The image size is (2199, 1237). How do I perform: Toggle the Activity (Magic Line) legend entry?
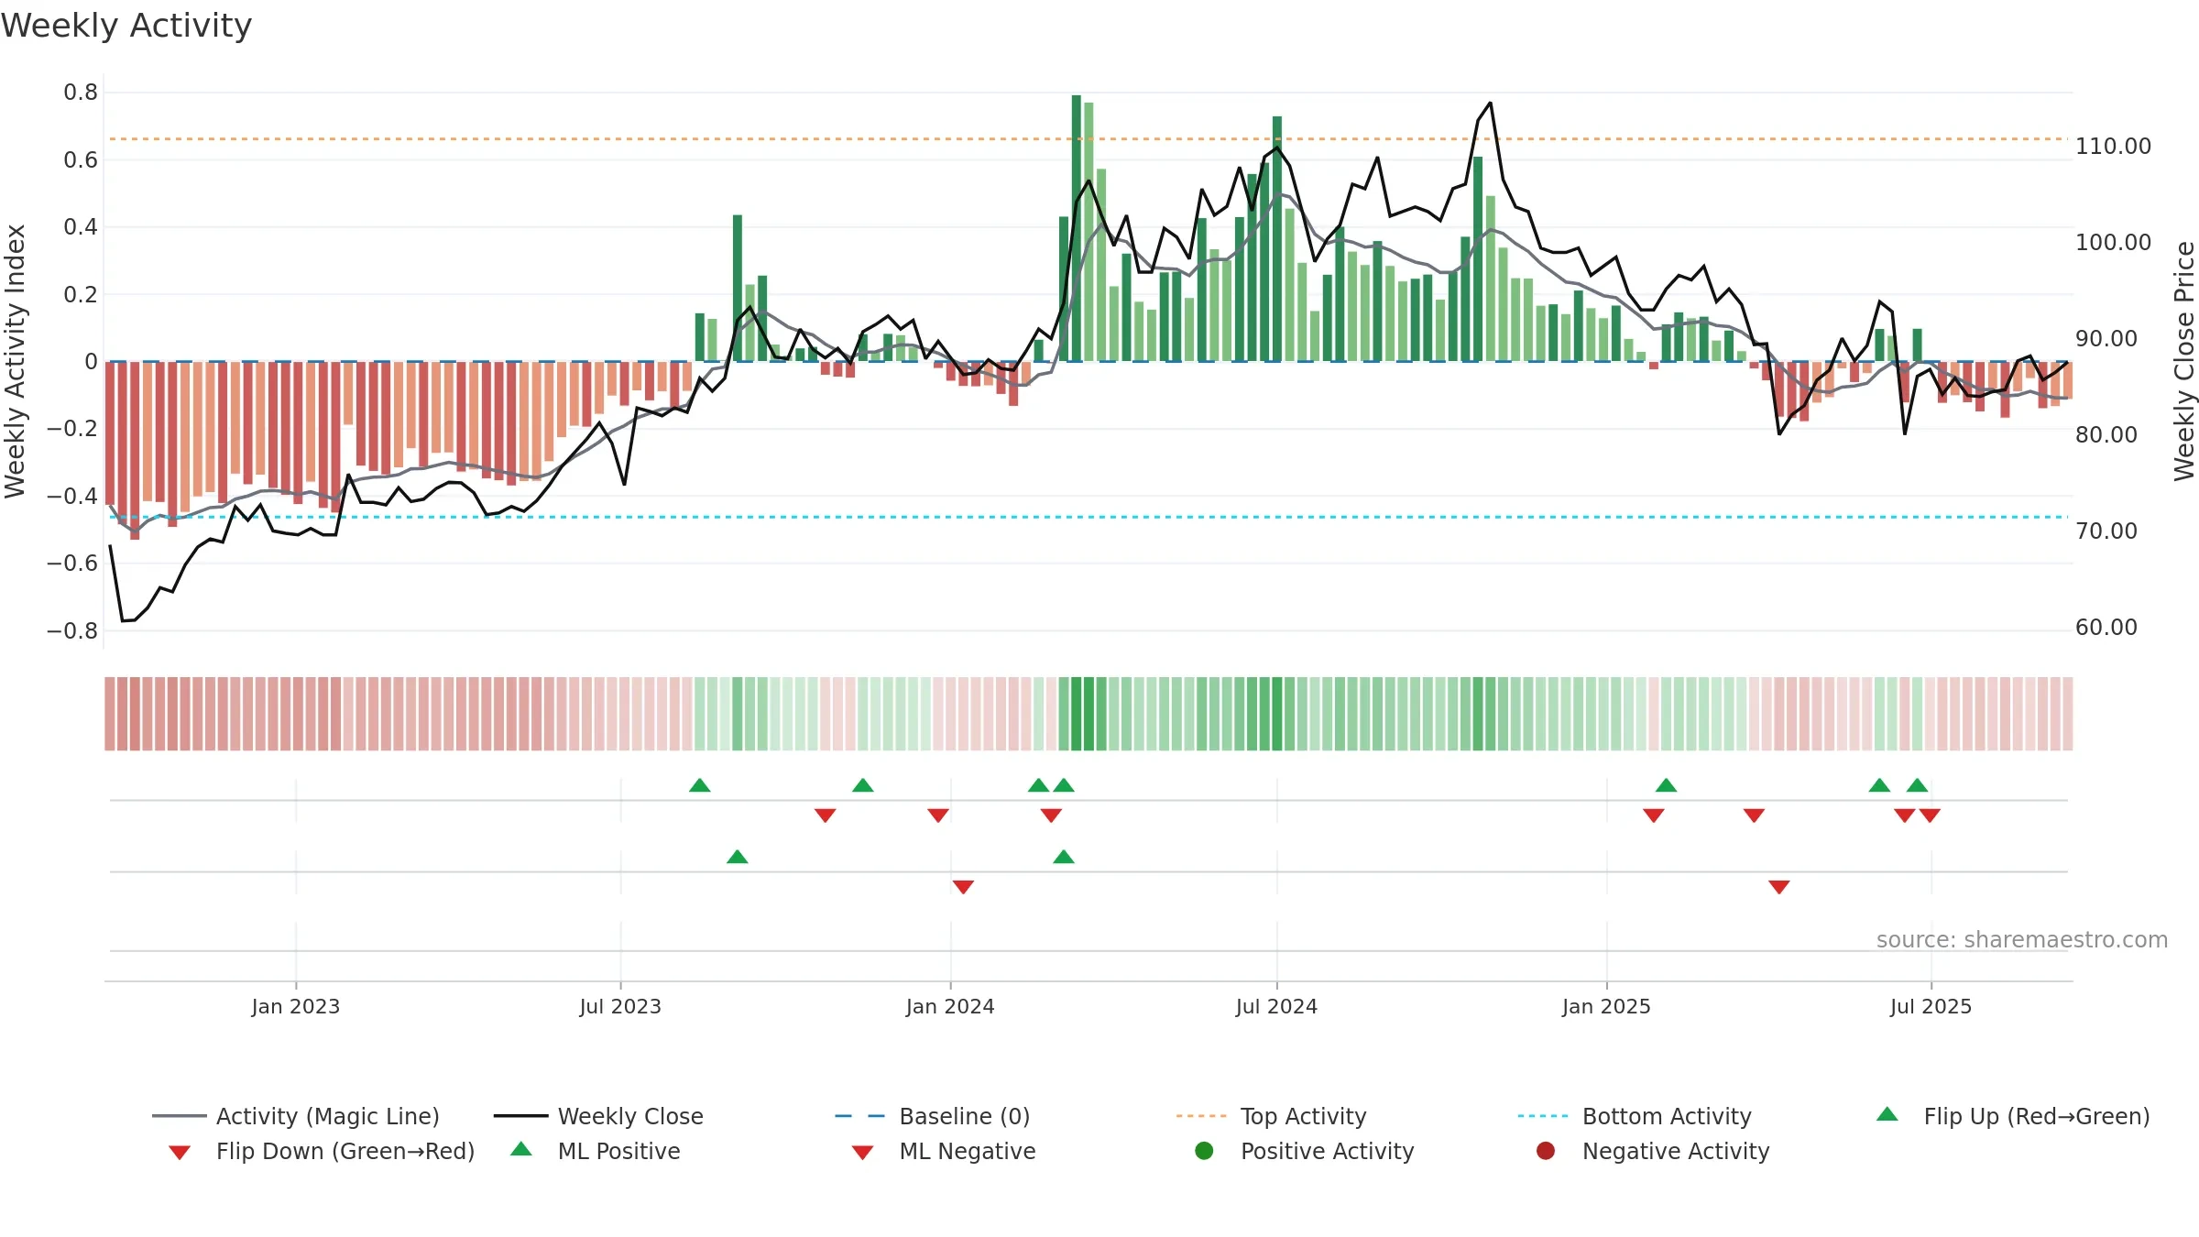[x=296, y=1116]
